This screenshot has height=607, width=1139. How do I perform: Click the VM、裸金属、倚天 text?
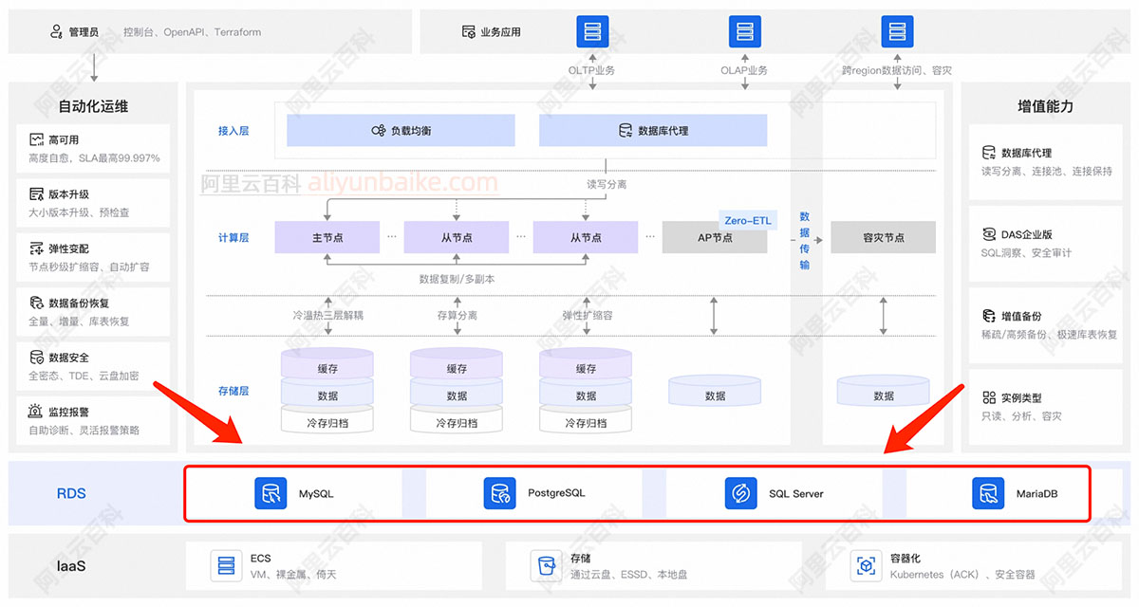[x=293, y=575]
